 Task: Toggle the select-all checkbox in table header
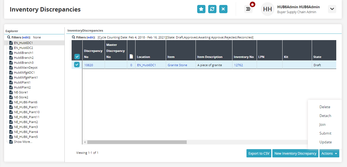pos(77,57)
